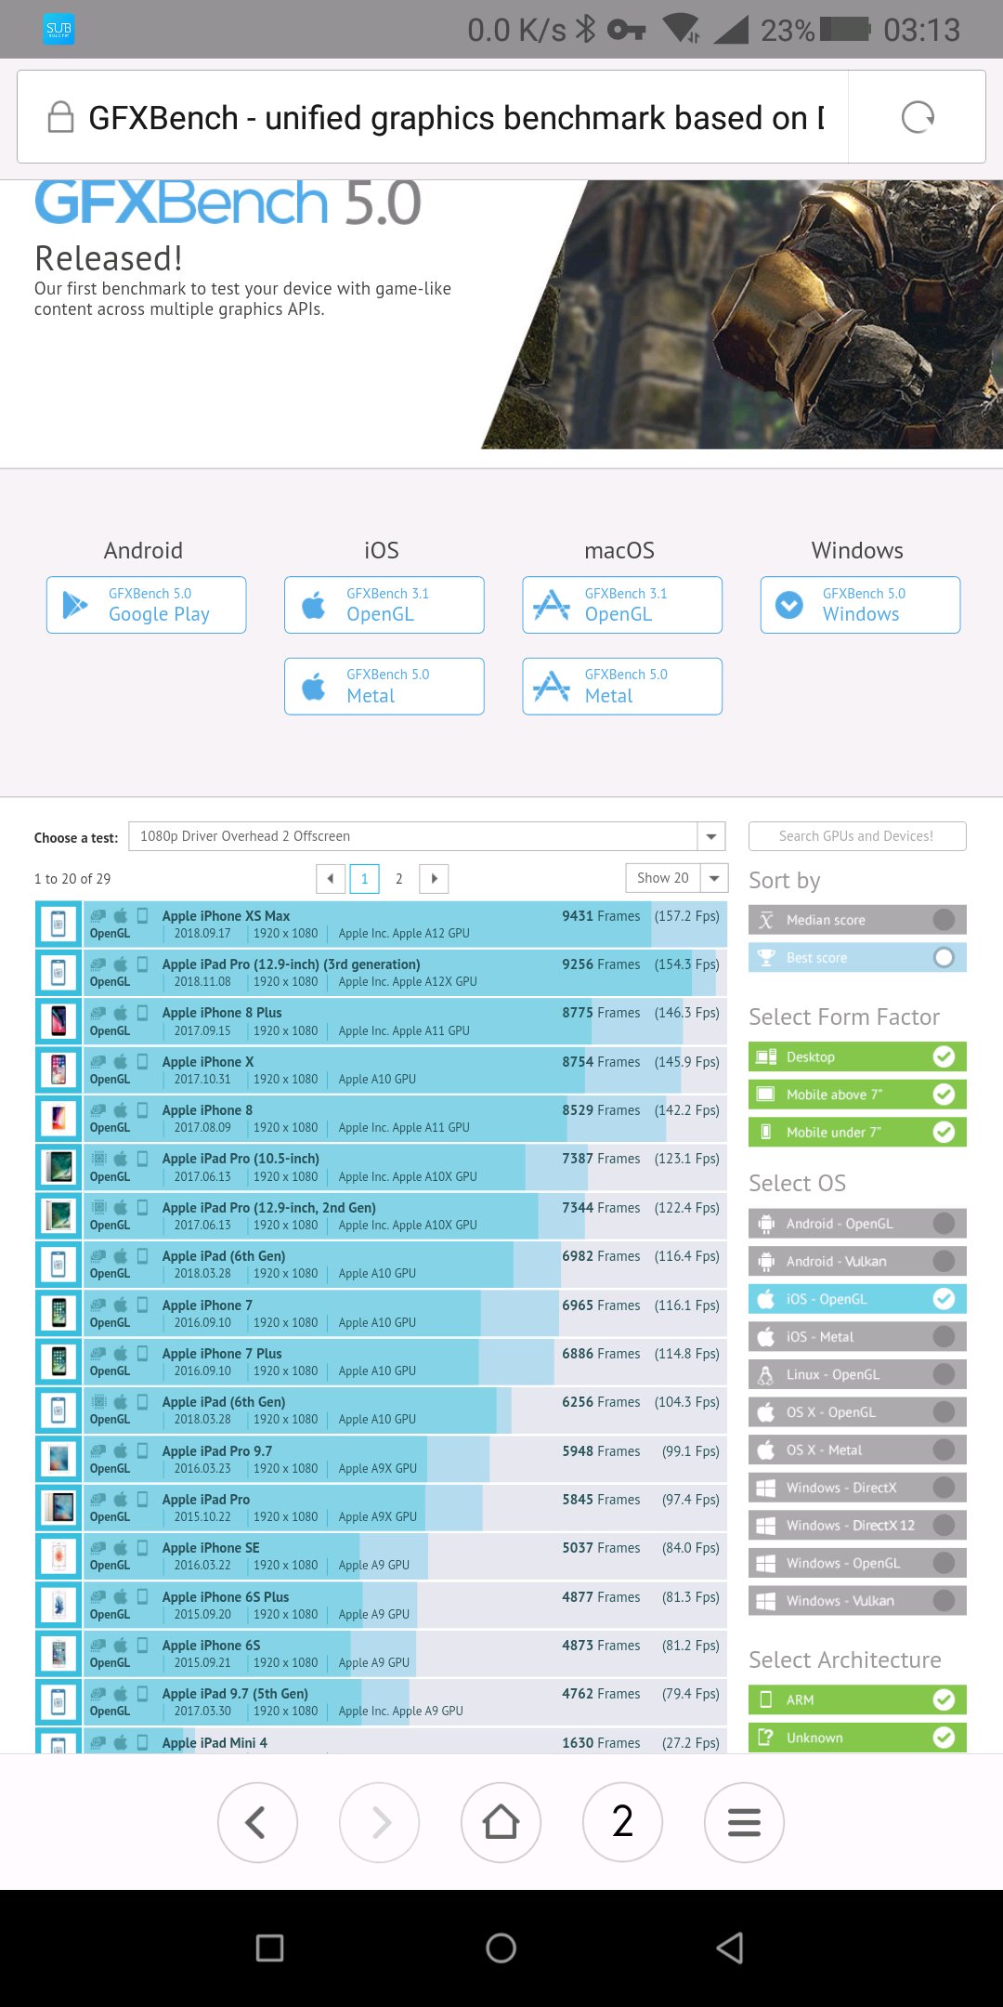Screen dimensions: 1003x2007
Task: Enable the Windows - Vulkan filter
Action: tap(857, 1600)
